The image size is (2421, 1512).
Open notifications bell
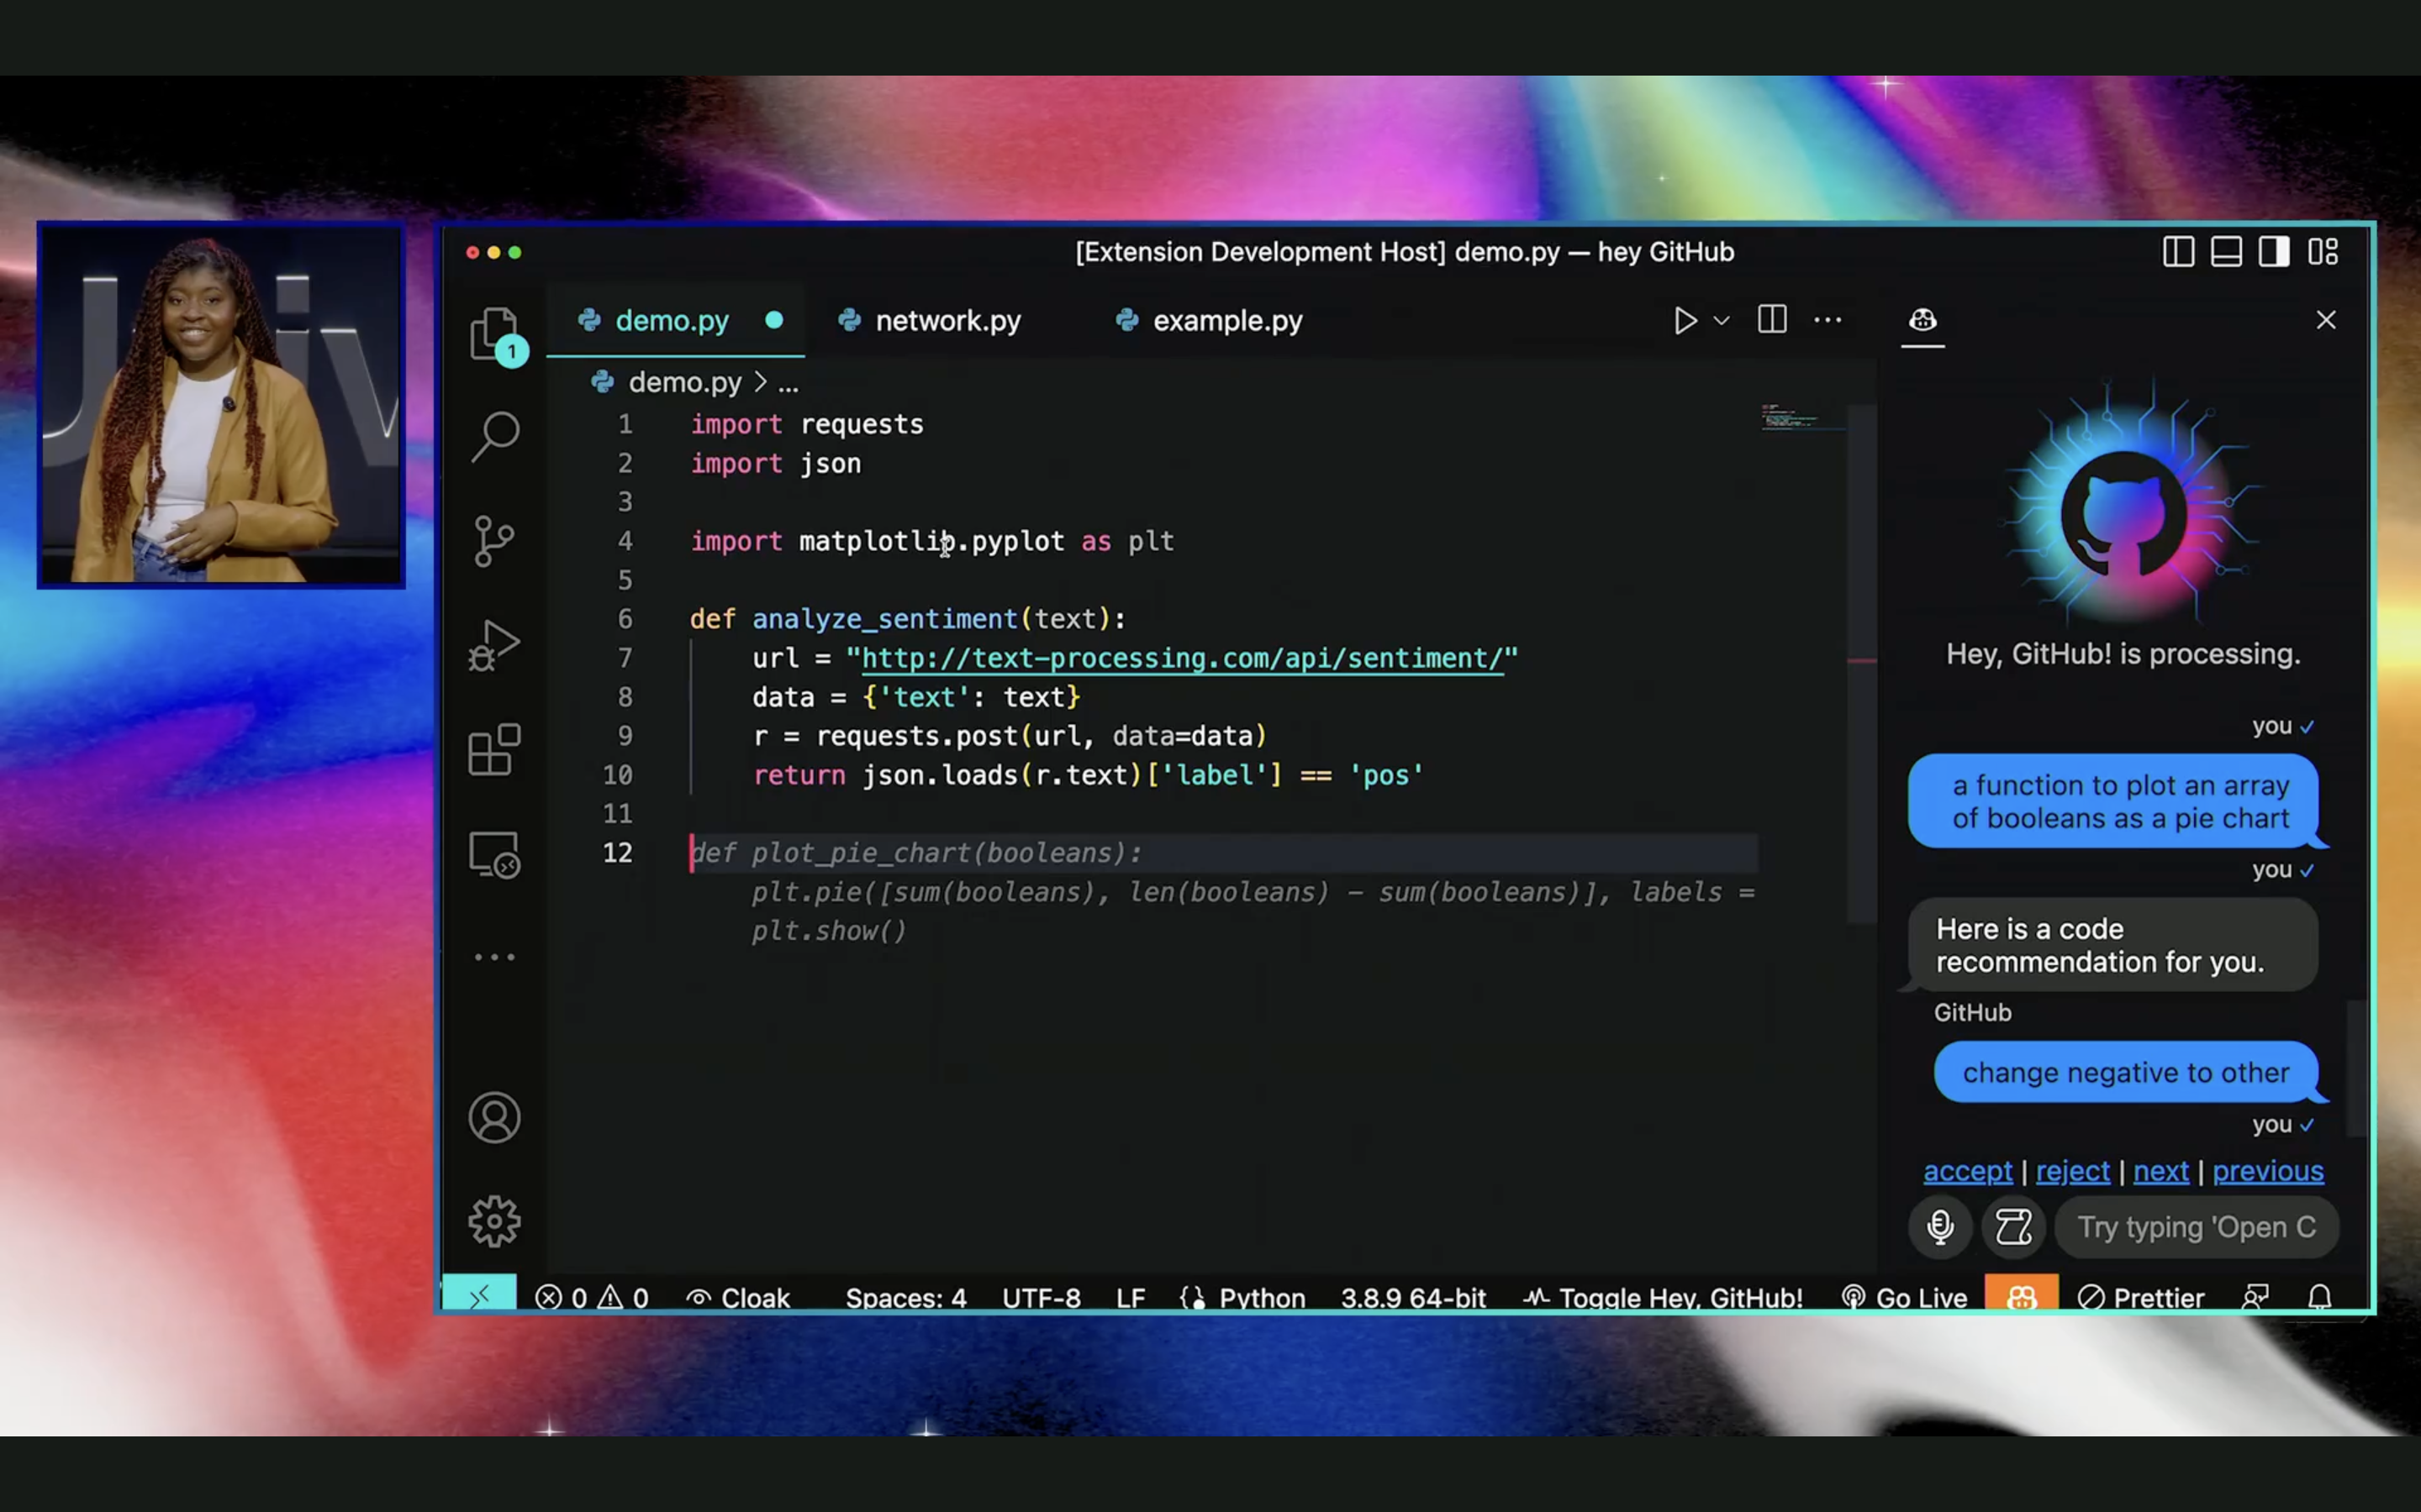click(2319, 1297)
